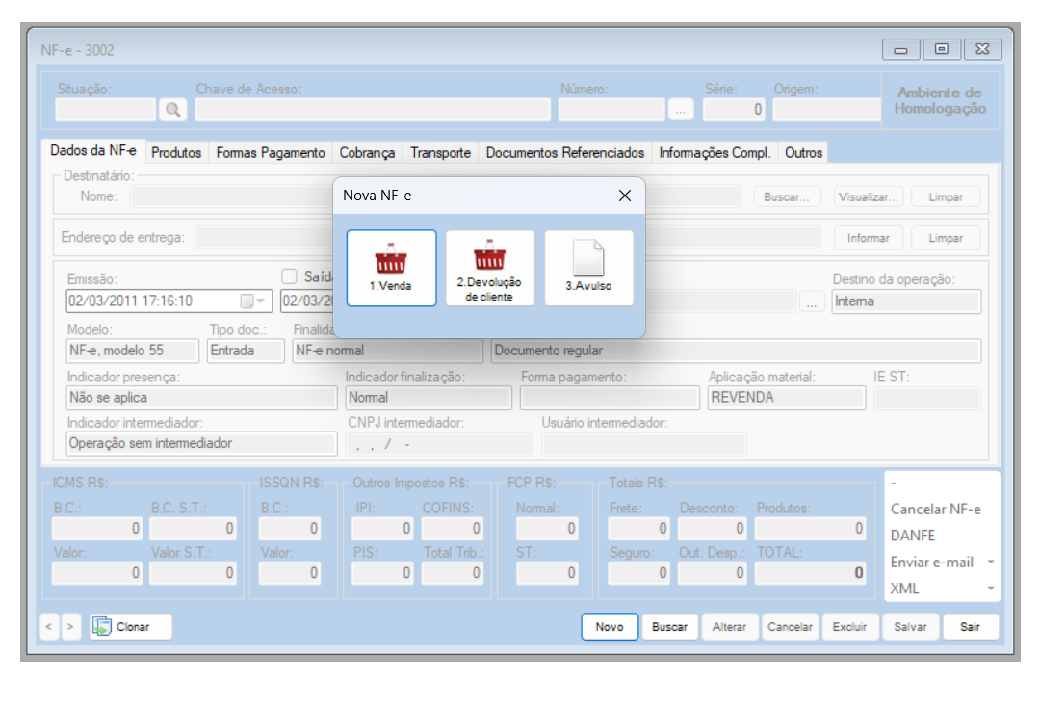Click Cancelar NF-e in side panel
The image size is (1040, 707).
(x=935, y=510)
